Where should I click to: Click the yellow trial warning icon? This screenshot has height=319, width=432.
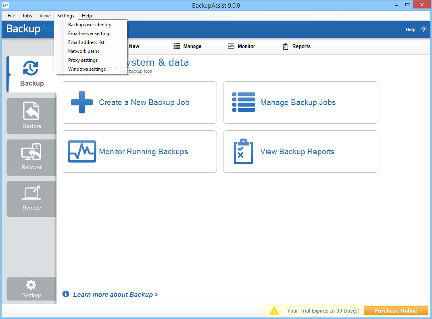click(274, 311)
